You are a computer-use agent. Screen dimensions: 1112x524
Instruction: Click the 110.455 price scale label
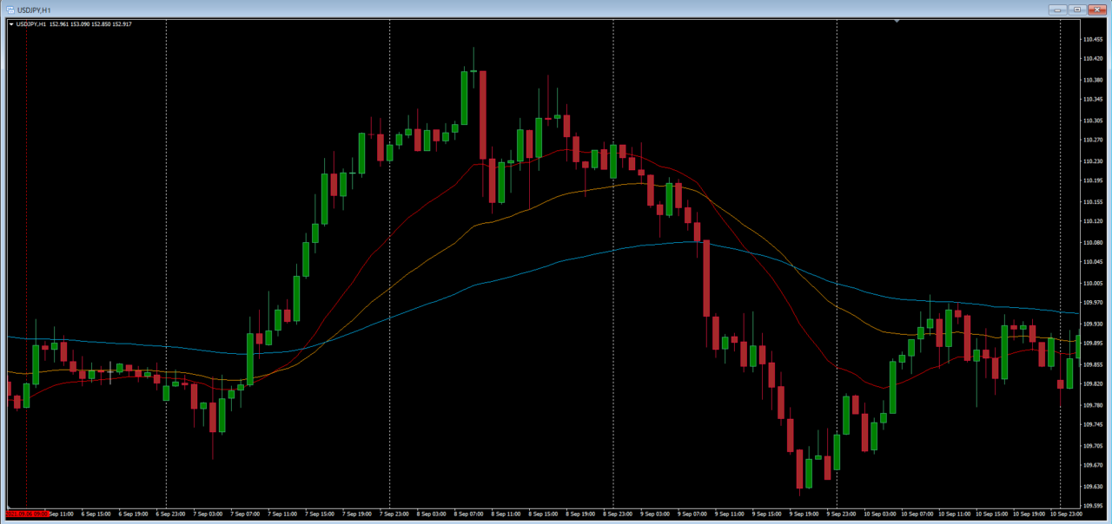(1093, 39)
